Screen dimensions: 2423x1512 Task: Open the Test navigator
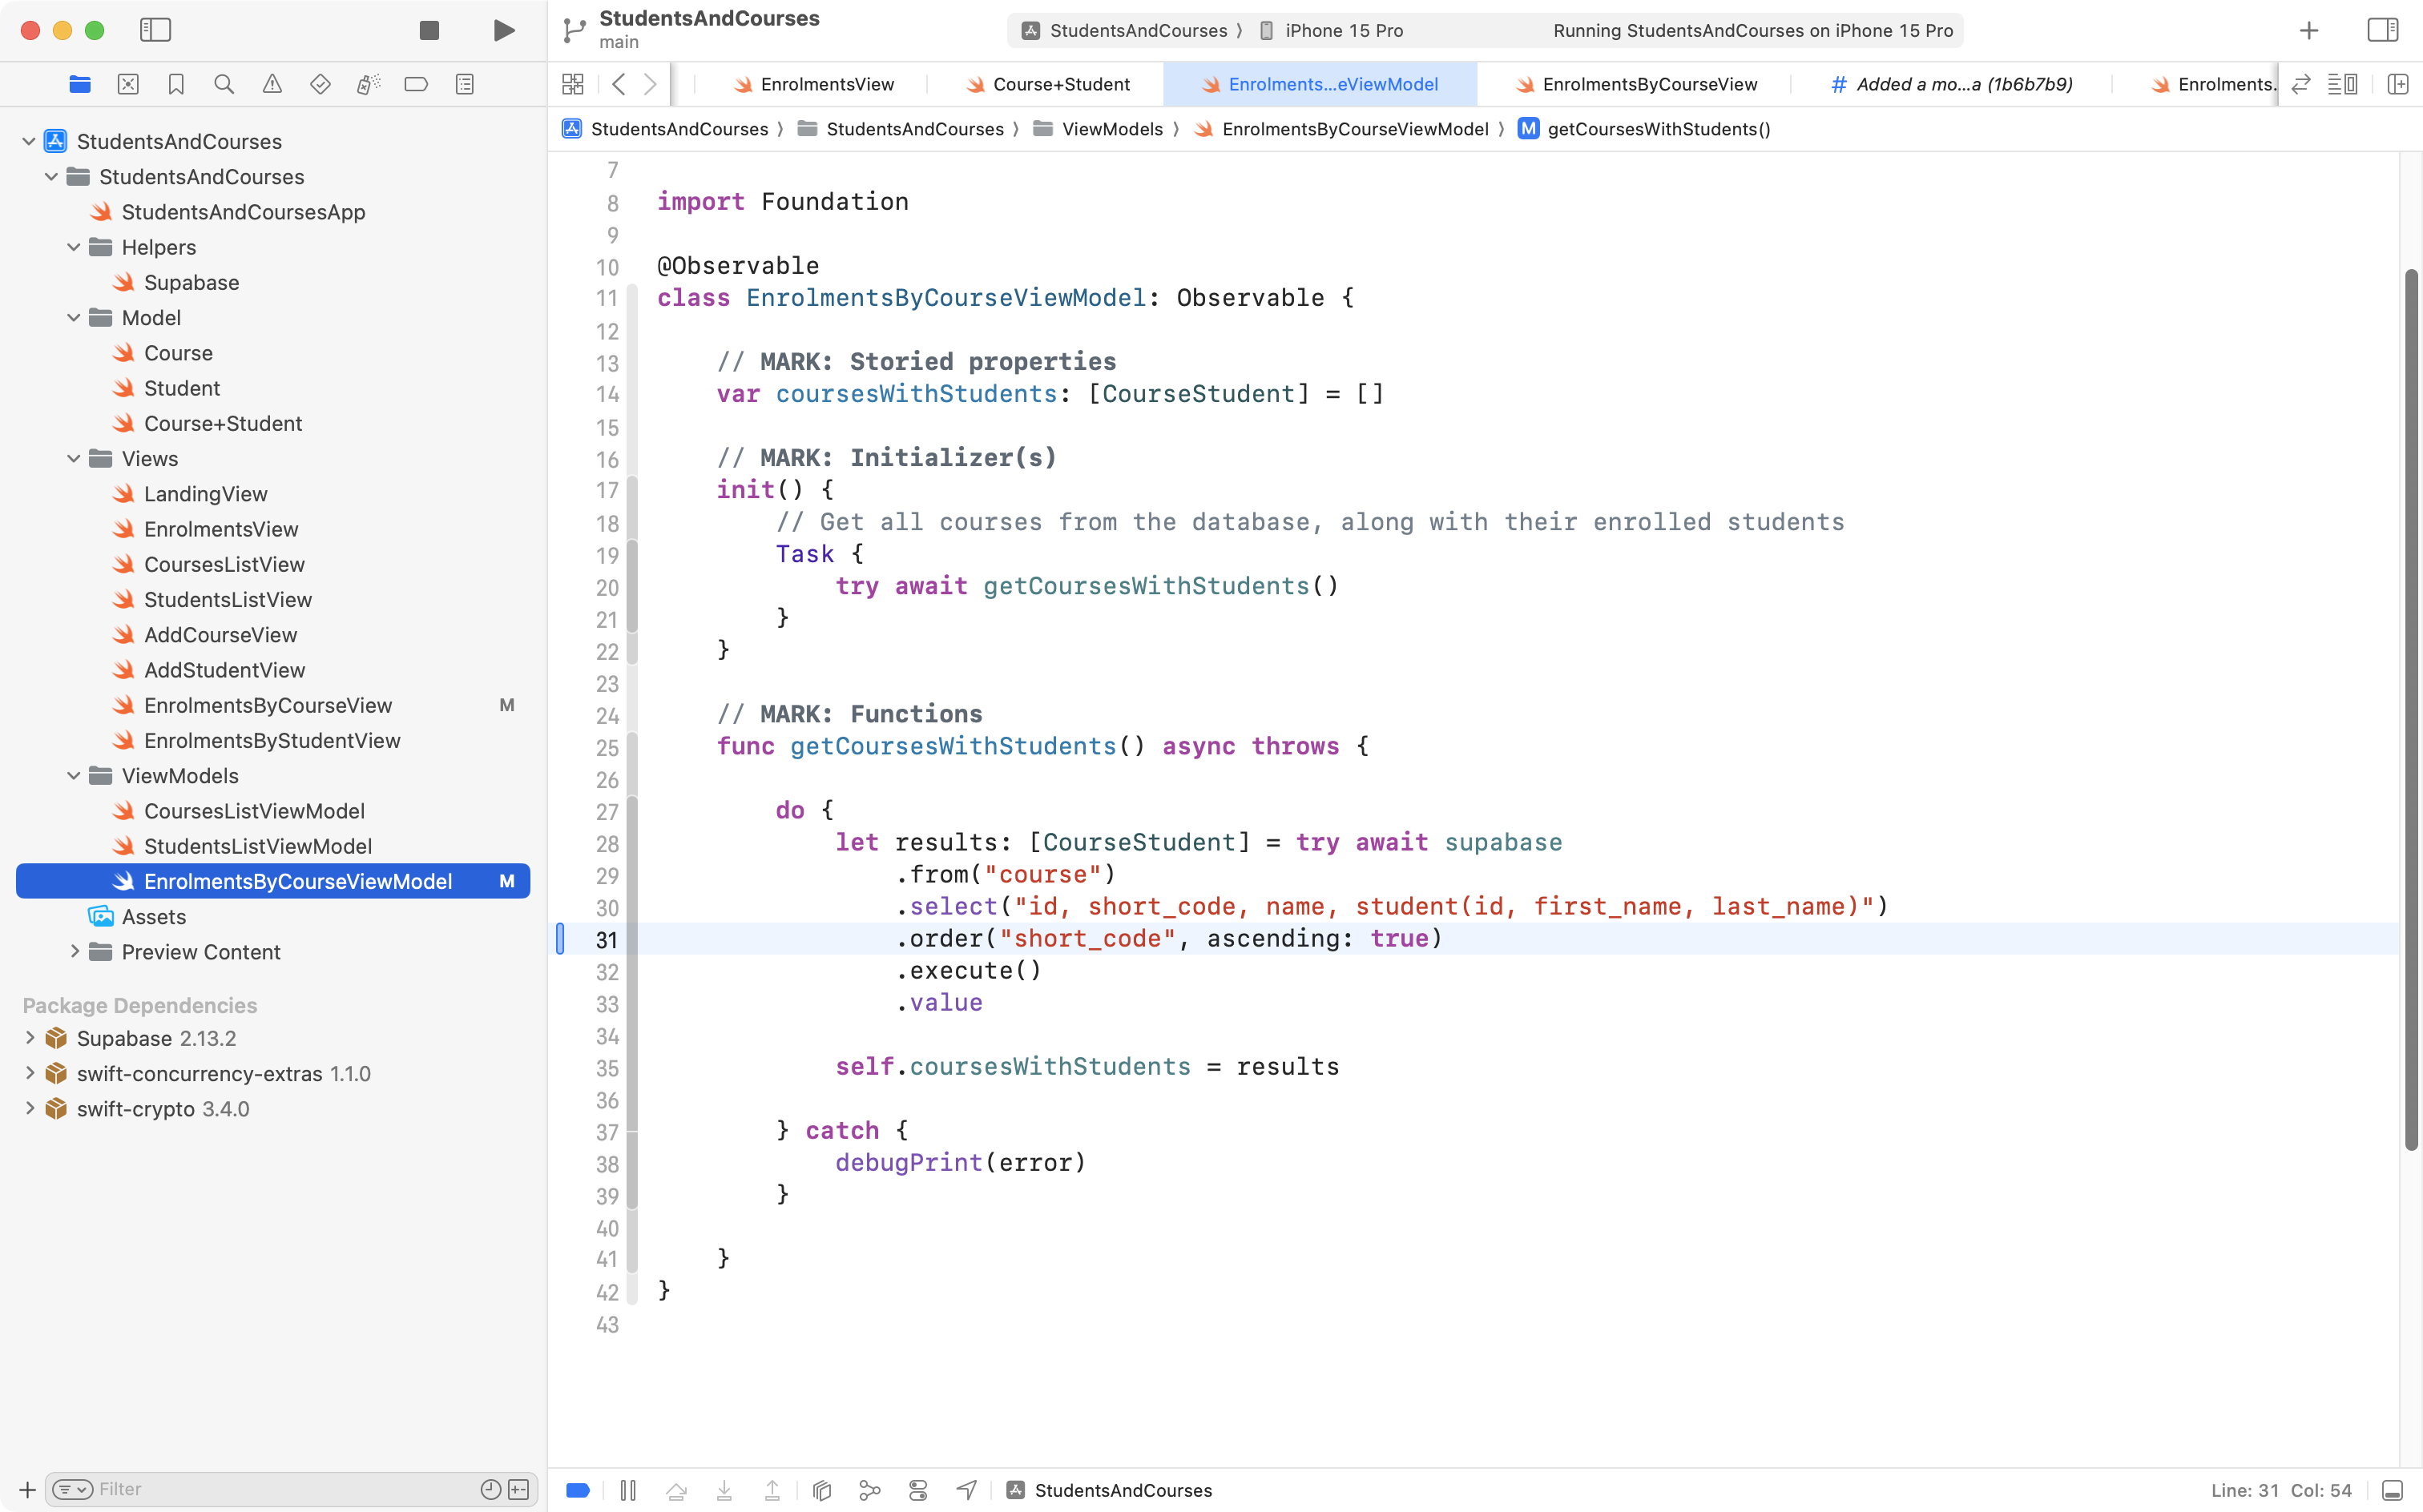tap(321, 84)
